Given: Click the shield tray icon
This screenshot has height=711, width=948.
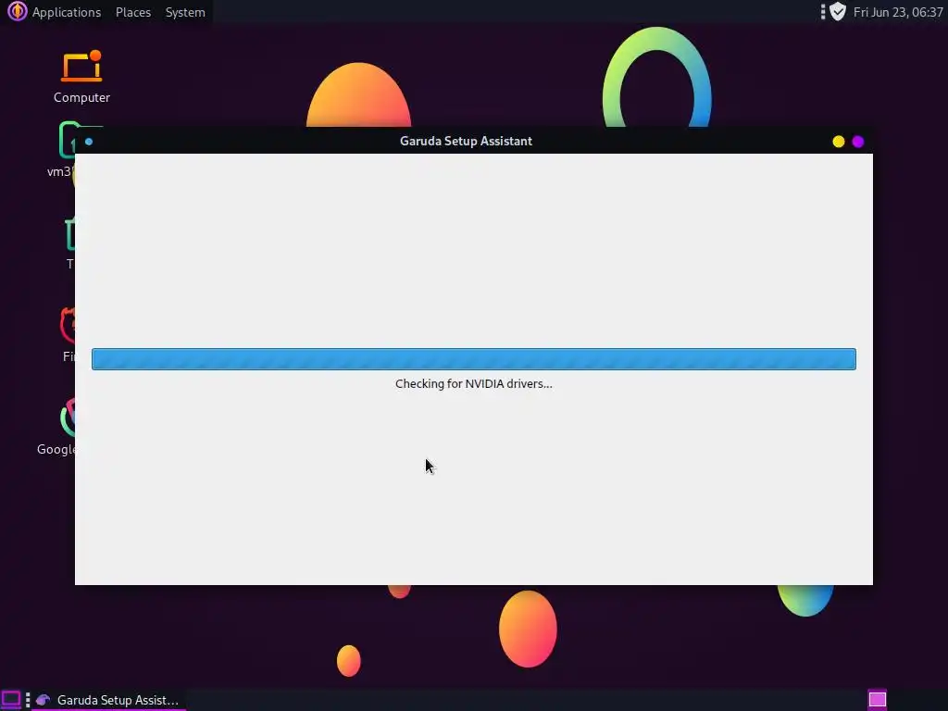Looking at the screenshot, I should tap(837, 11).
